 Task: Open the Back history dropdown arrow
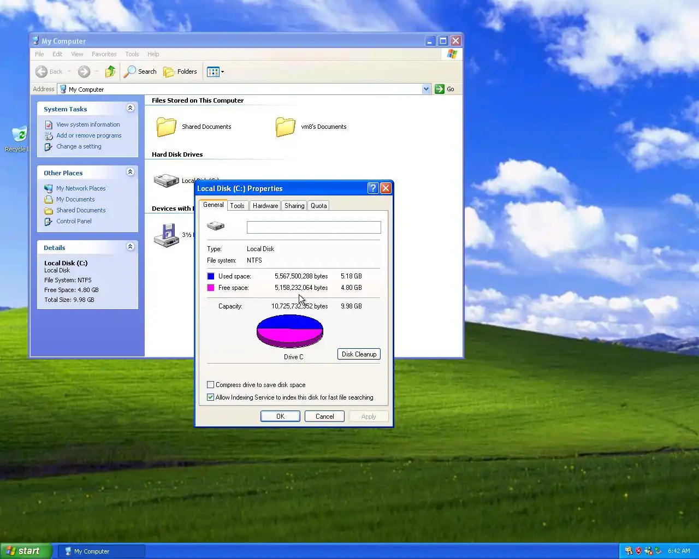click(x=69, y=72)
